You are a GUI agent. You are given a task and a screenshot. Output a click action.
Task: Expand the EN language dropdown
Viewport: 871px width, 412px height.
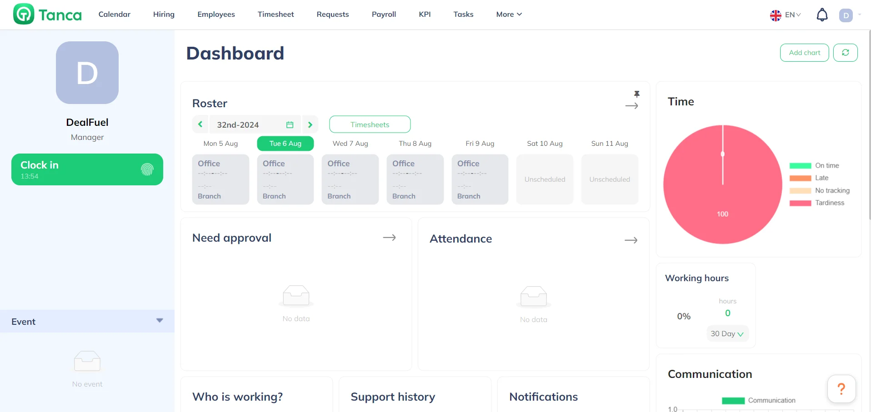(x=793, y=15)
